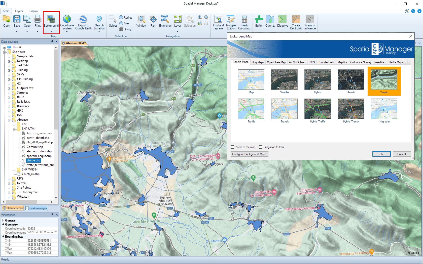Open the Layers ribbon tab

[19, 11]
